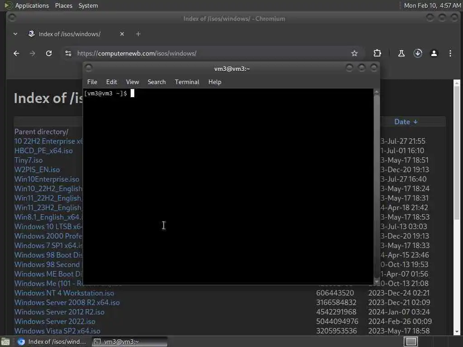Open the Parent directory/ link
This screenshot has width=463, height=347.
[x=41, y=131]
